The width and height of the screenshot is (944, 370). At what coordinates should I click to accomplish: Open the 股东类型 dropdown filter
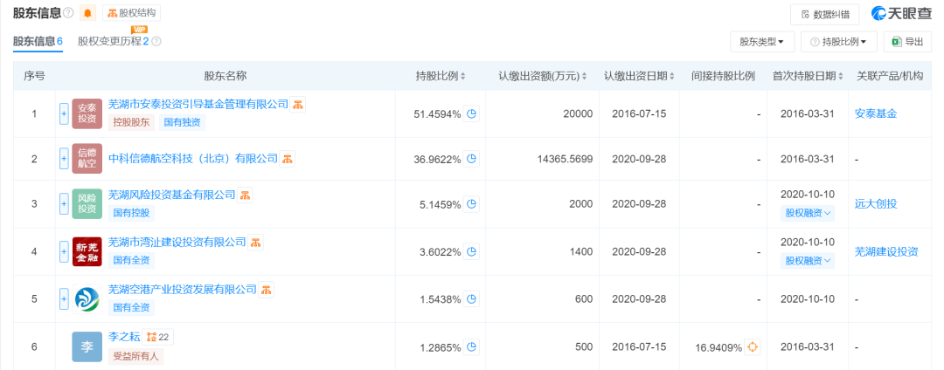761,42
